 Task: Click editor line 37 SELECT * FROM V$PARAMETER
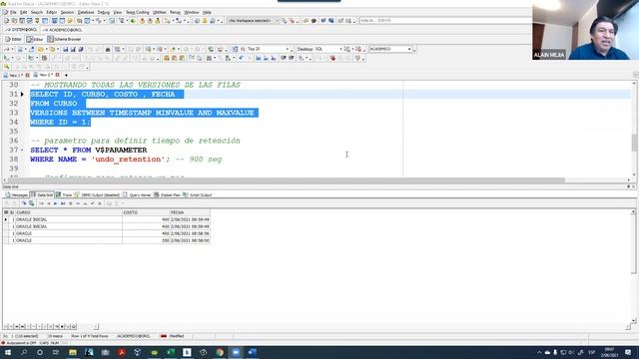click(89, 150)
